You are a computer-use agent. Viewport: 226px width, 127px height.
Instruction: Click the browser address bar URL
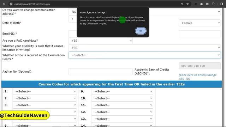point(32,4)
